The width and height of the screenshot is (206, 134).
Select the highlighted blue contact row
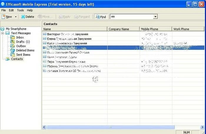[x=123, y=48]
